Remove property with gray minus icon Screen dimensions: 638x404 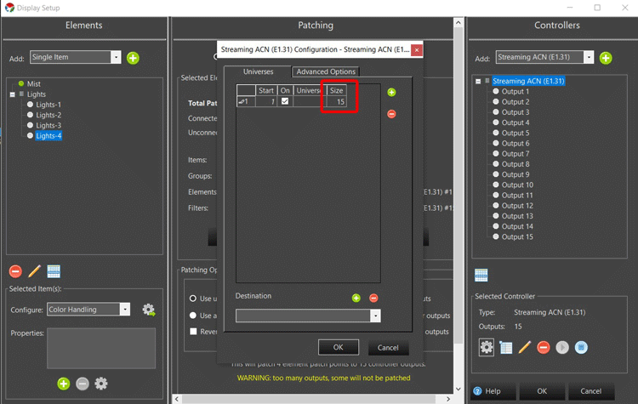tap(83, 384)
